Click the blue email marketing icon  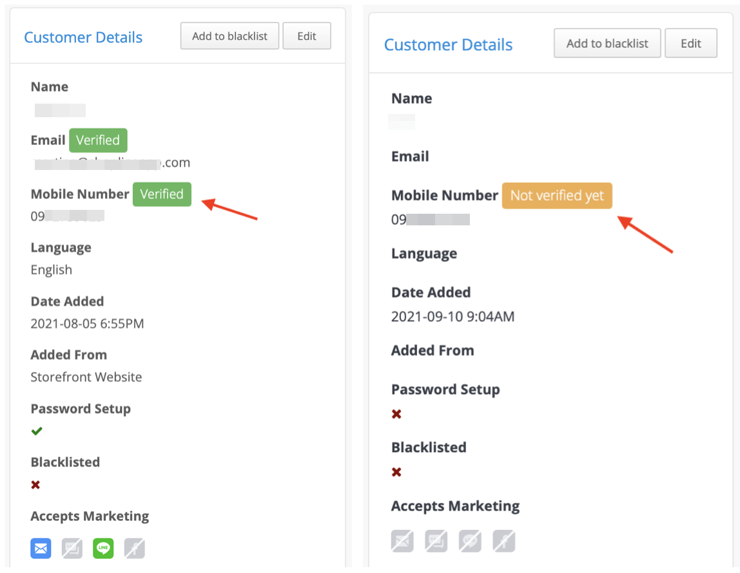[x=41, y=549]
